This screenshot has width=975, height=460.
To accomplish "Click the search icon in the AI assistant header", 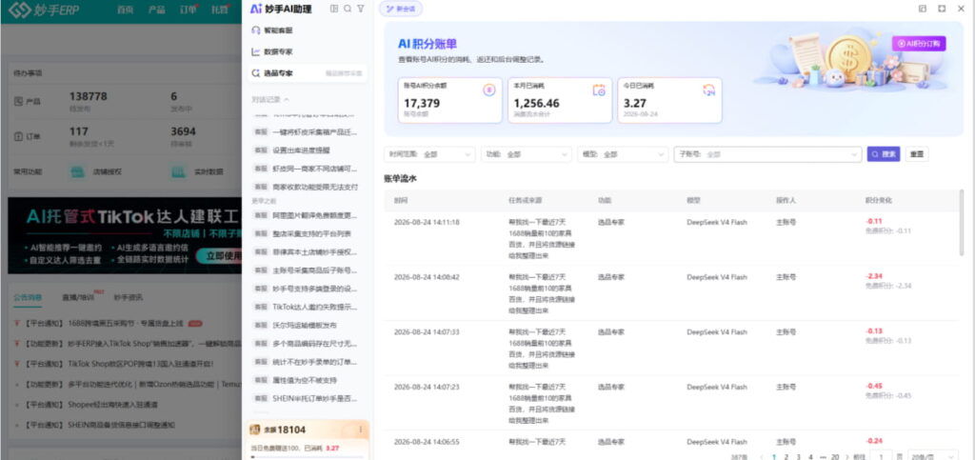I will [x=347, y=9].
